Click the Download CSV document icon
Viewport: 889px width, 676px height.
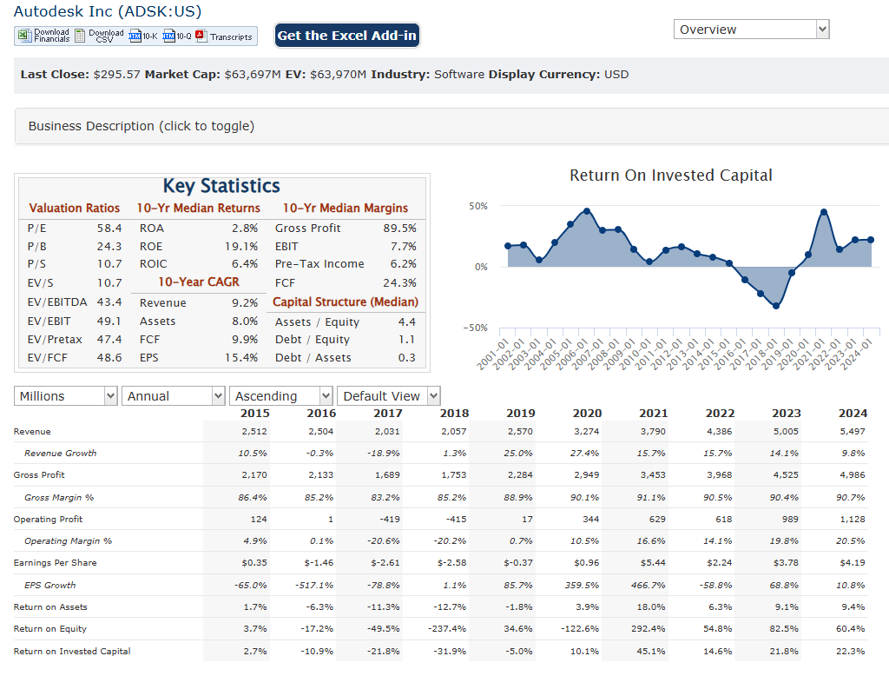pos(81,36)
